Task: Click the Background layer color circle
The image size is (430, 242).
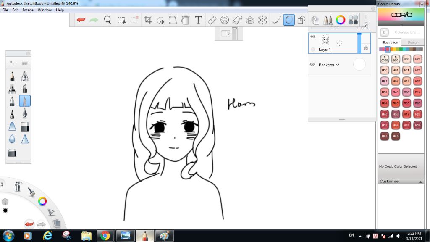Action: pos(359,64)
